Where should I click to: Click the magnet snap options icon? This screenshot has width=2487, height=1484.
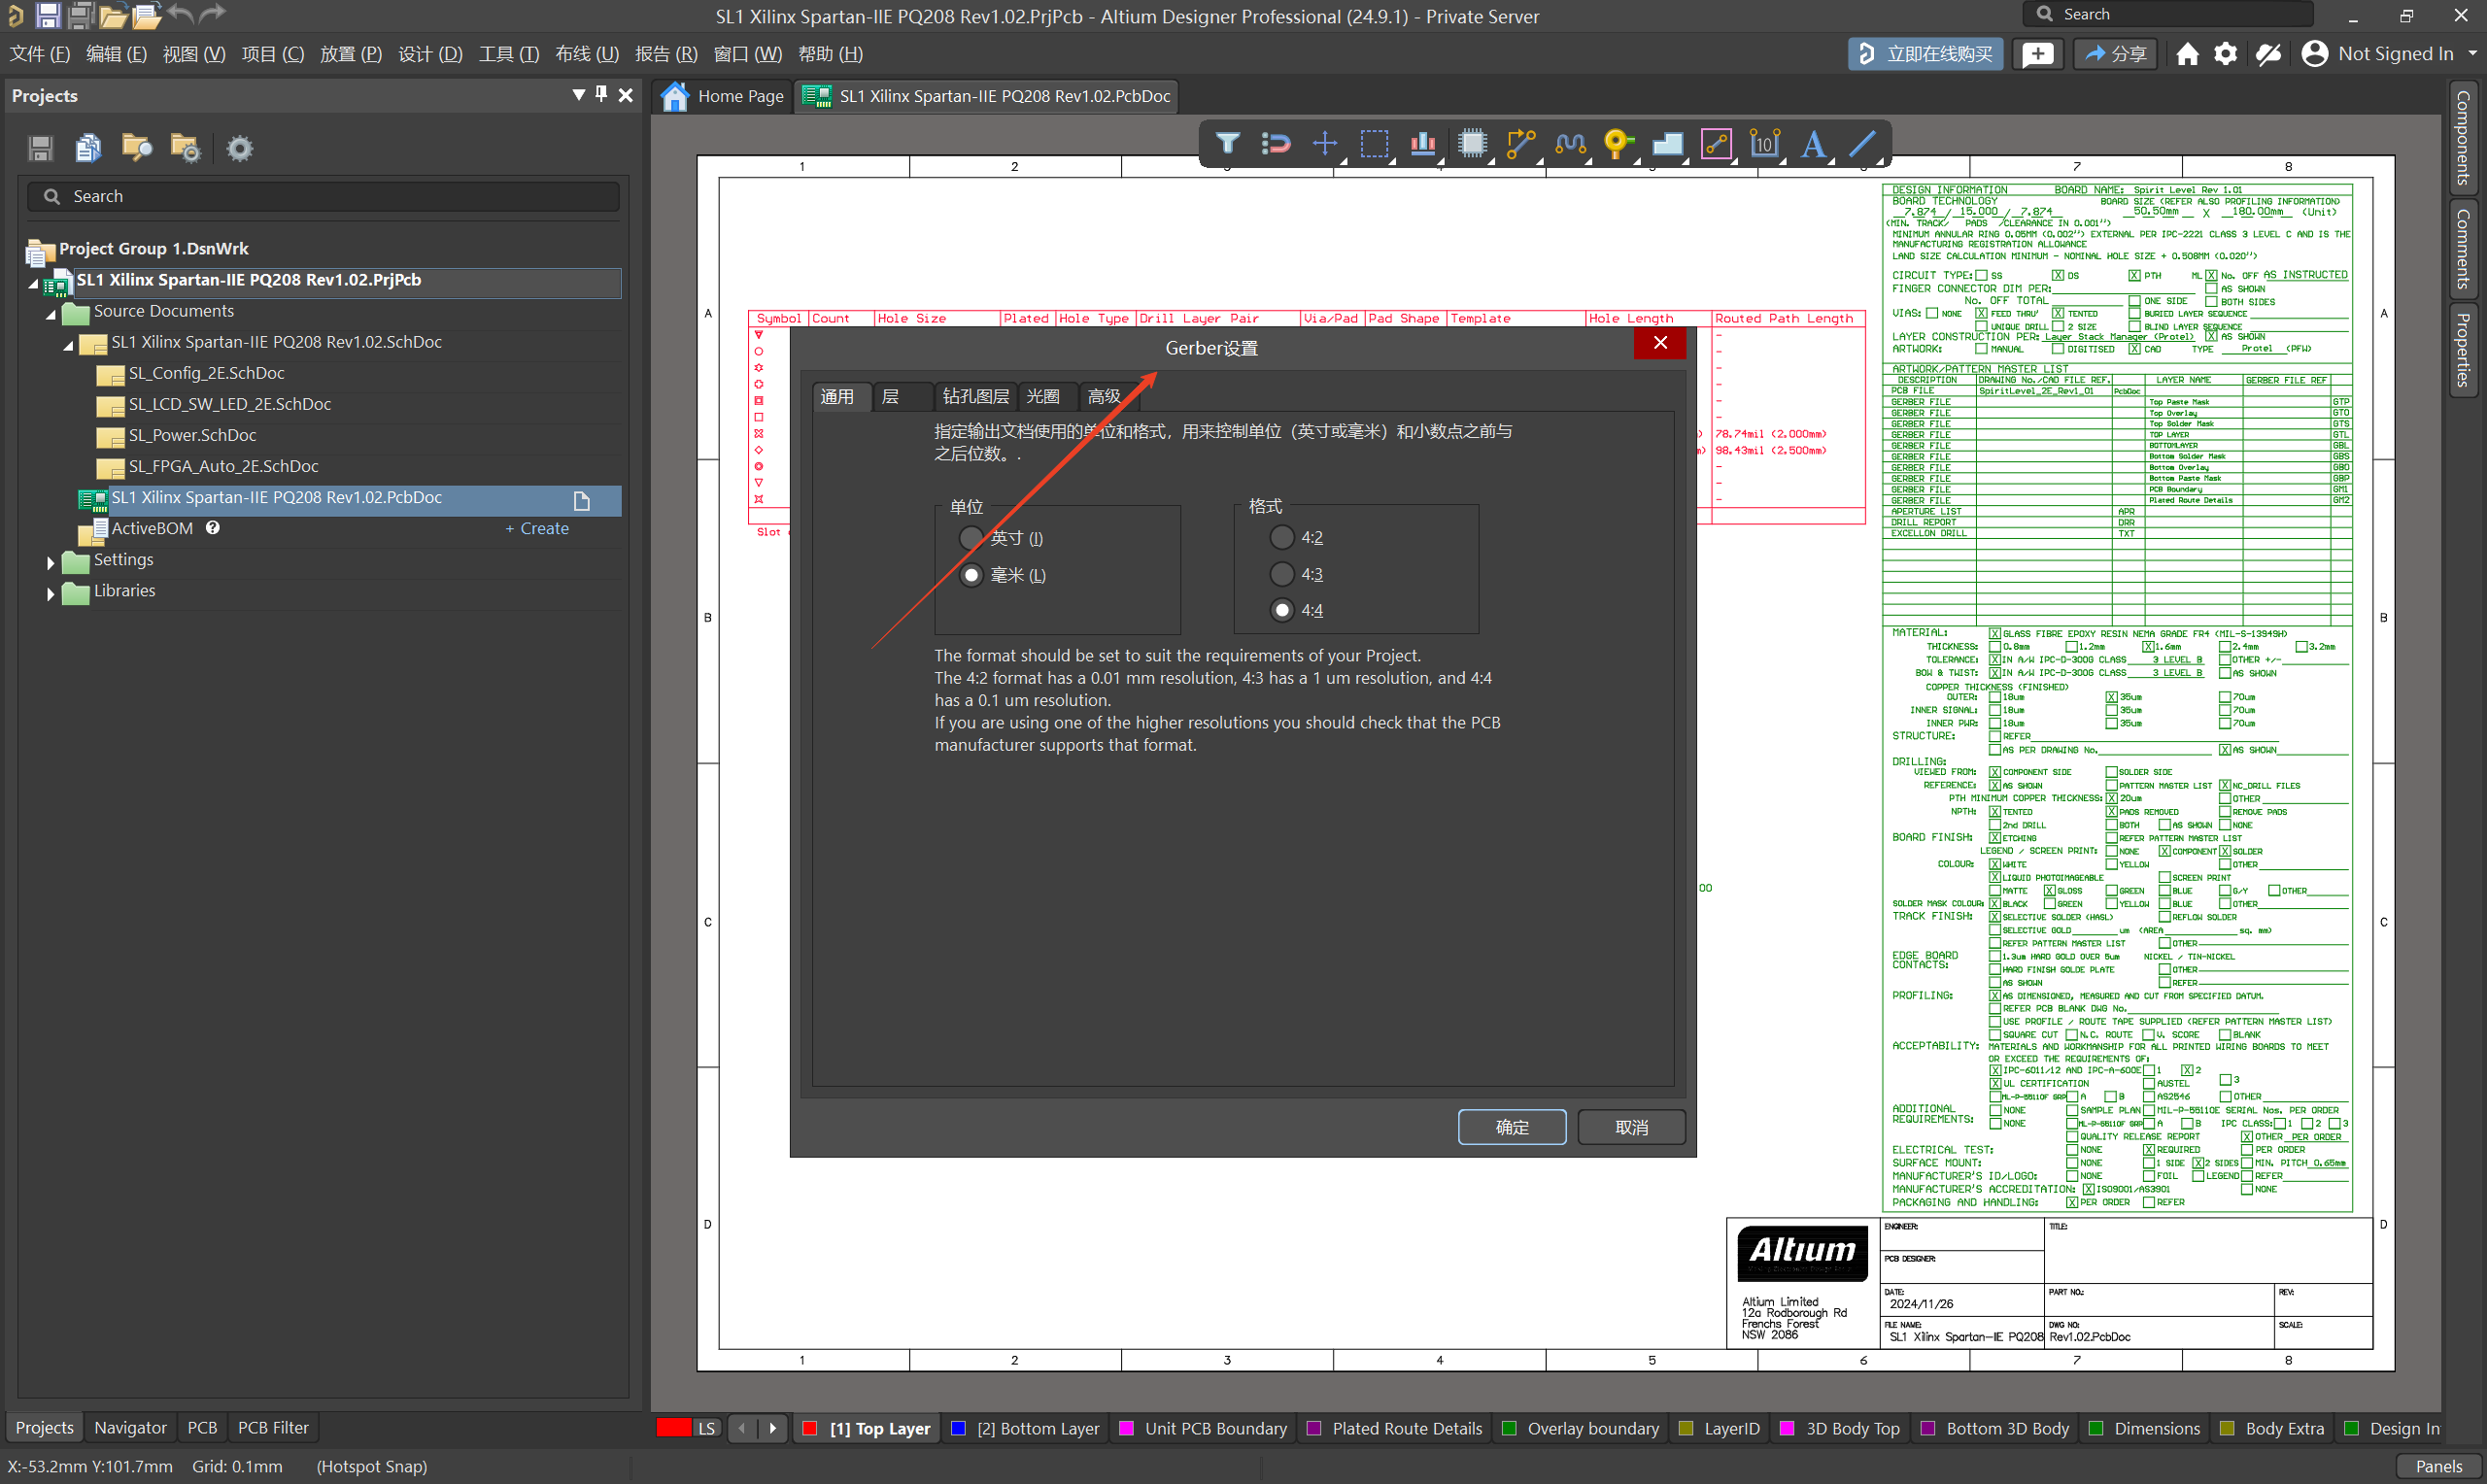point(1276,144)
